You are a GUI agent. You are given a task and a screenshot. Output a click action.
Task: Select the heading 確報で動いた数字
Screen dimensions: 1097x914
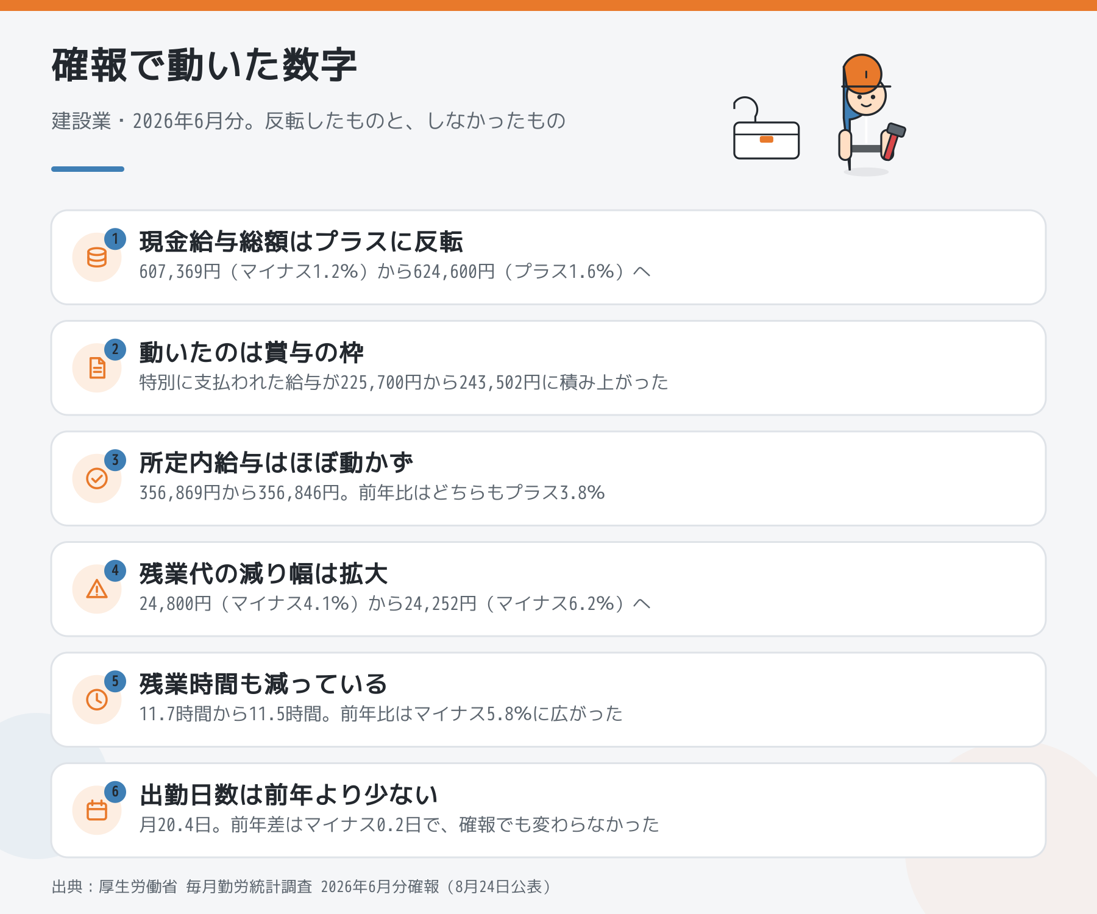204,65
